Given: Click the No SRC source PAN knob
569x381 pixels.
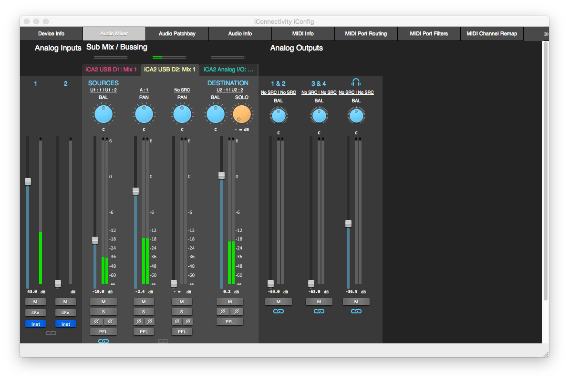Looking at the screenshot, I should (182, 114).
